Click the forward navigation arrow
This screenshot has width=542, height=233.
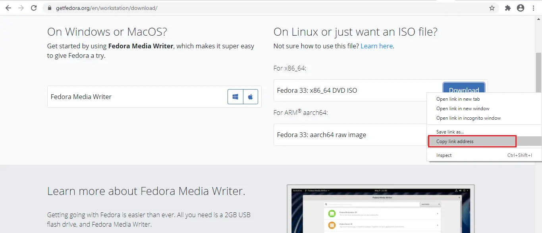[x=21, y=8]
